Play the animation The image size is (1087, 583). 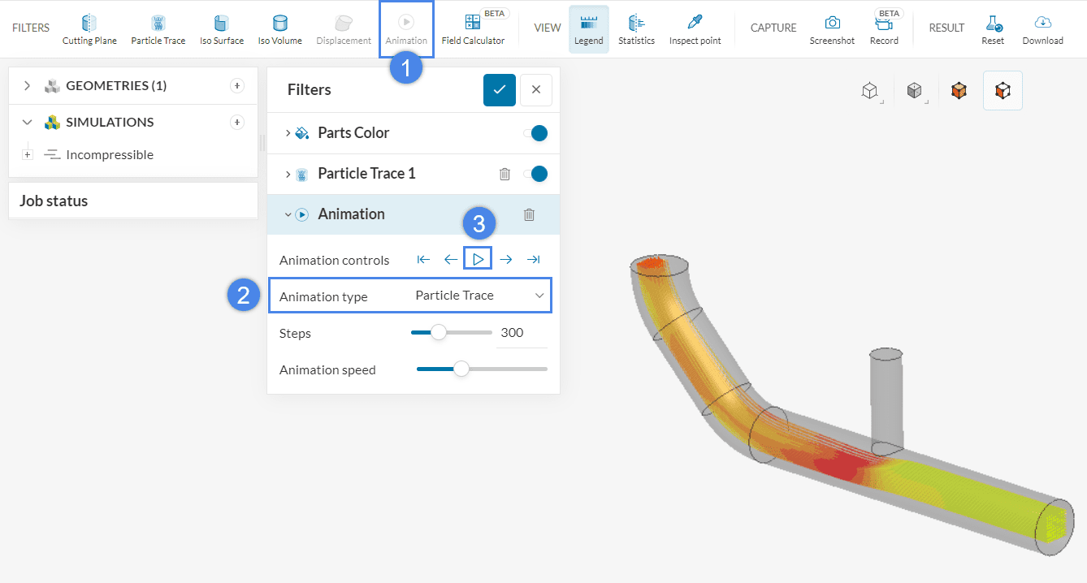478,260
